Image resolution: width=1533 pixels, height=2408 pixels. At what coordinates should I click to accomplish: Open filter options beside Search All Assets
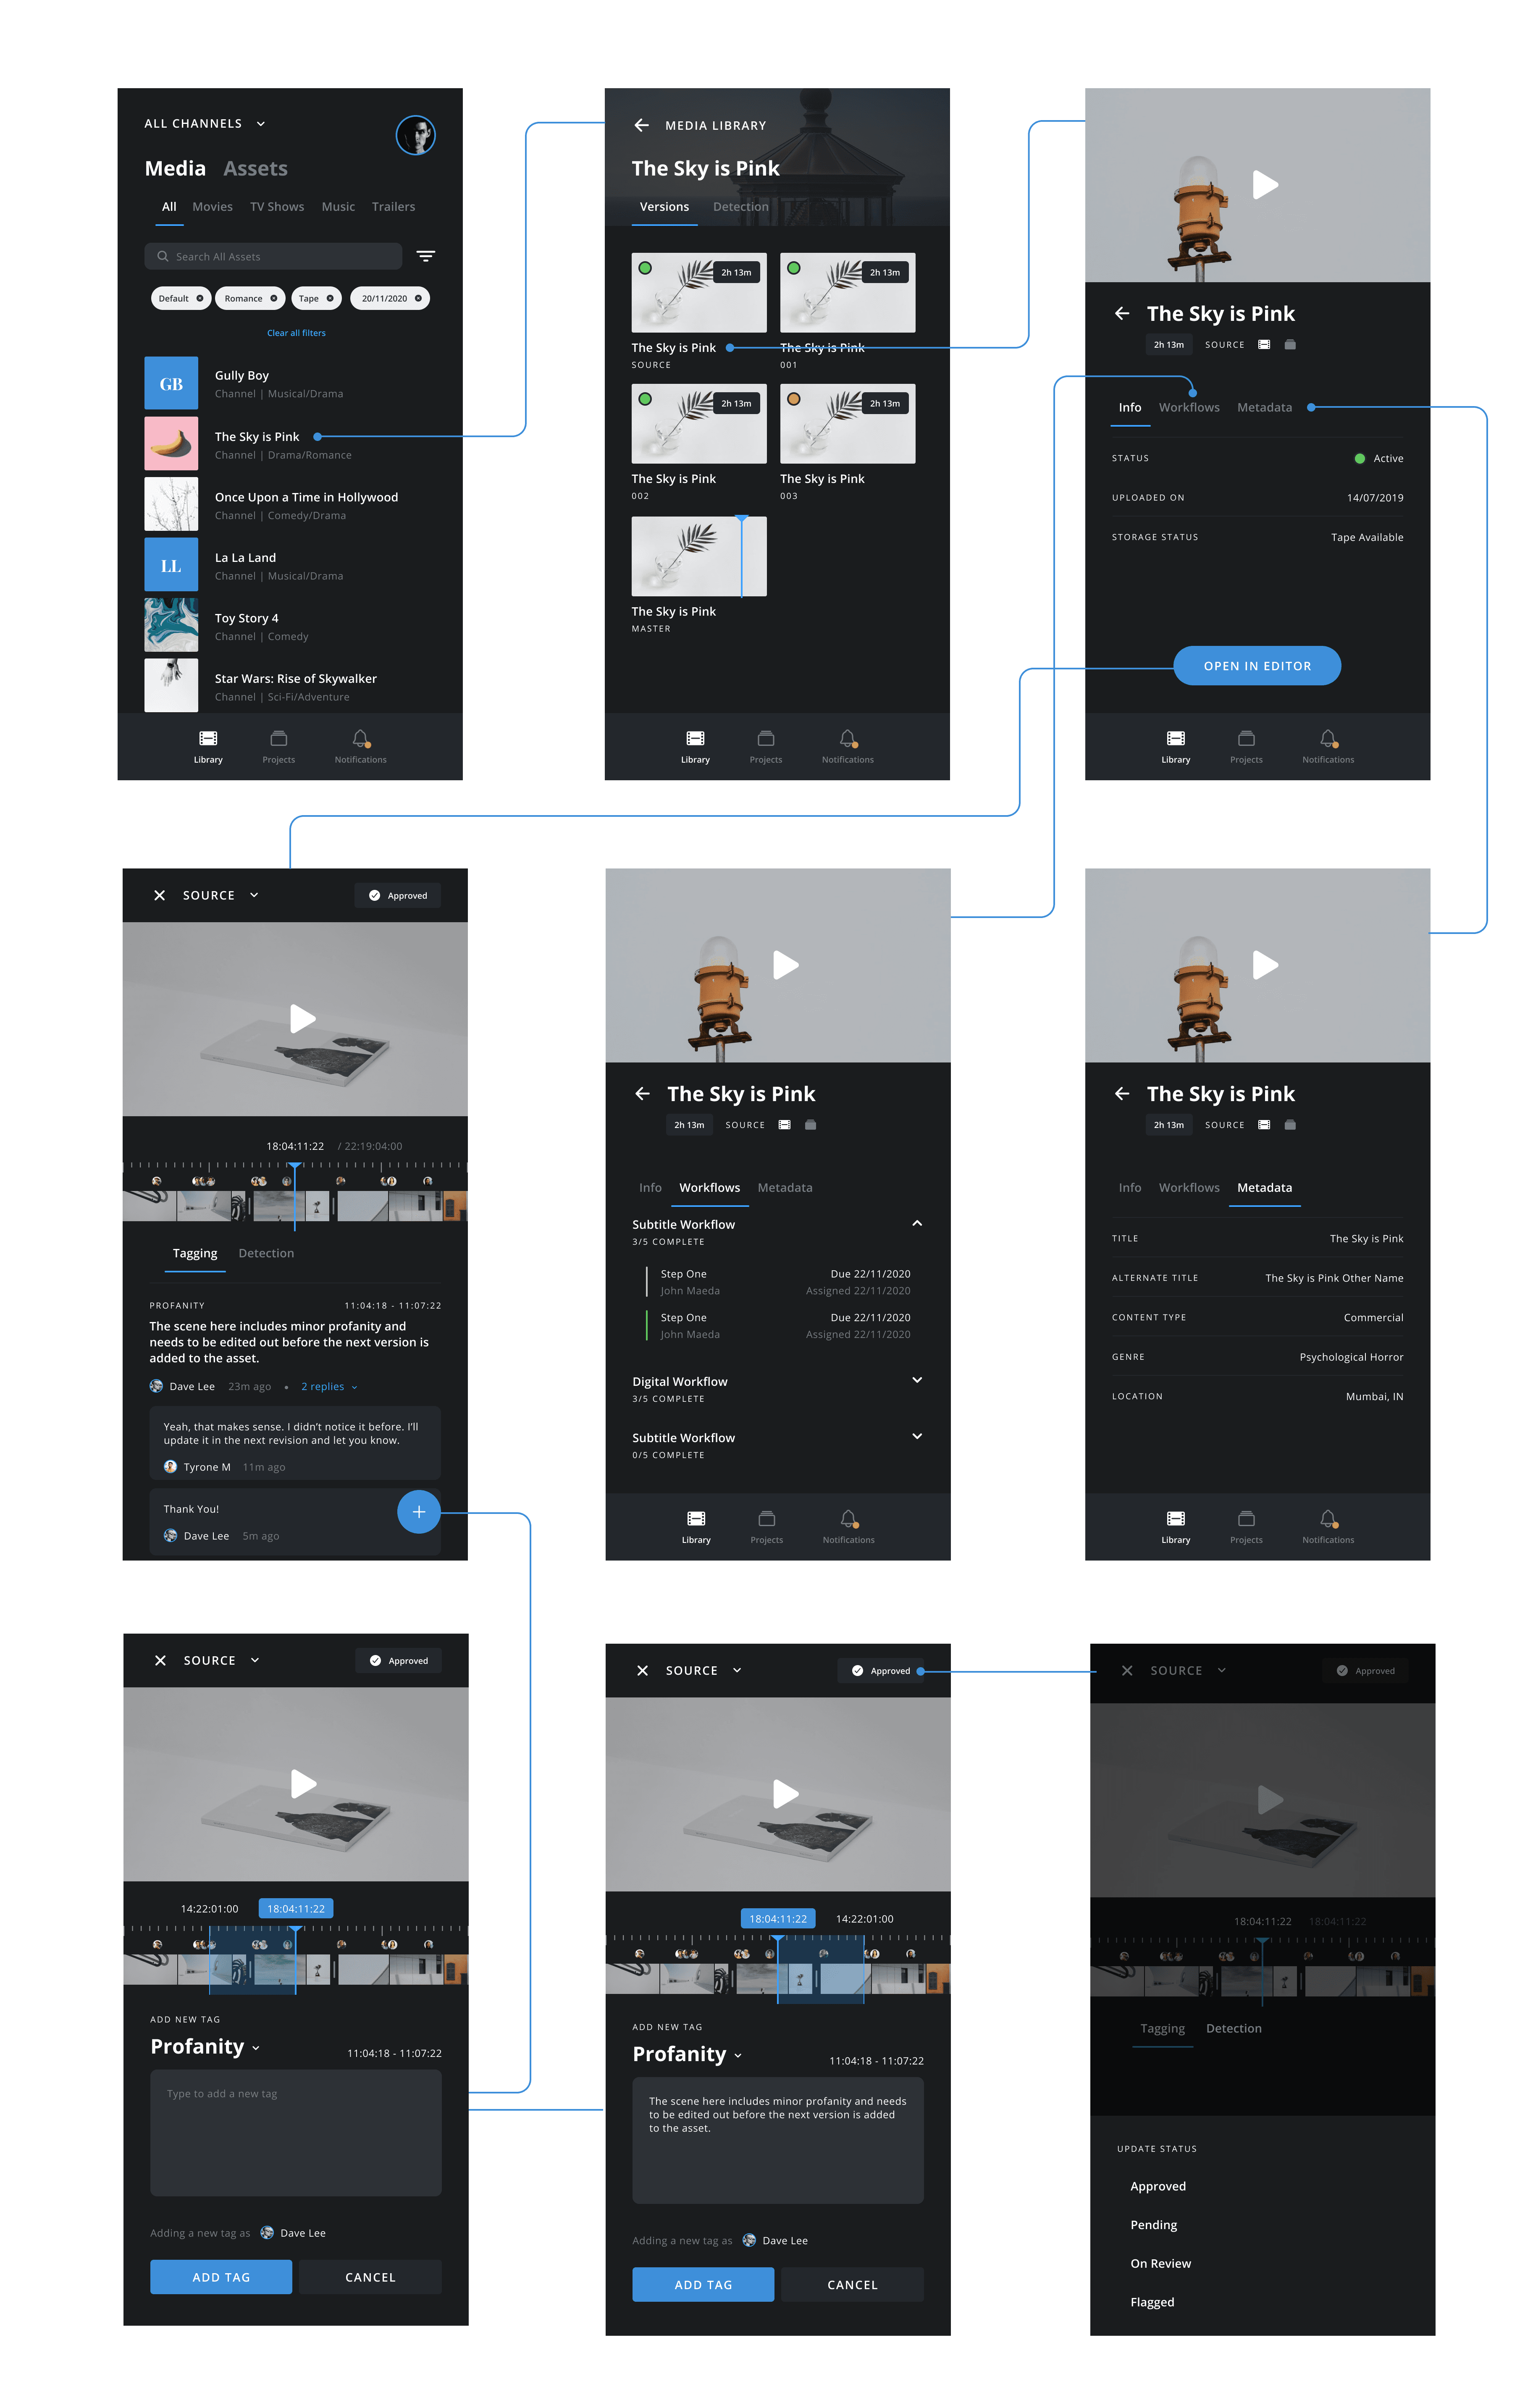pos(425,257)
